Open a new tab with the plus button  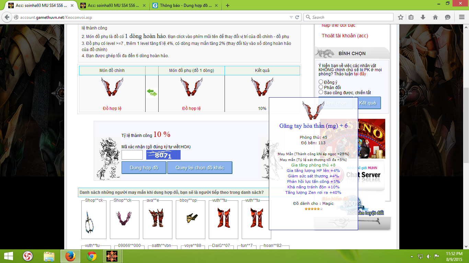point(227,5)
